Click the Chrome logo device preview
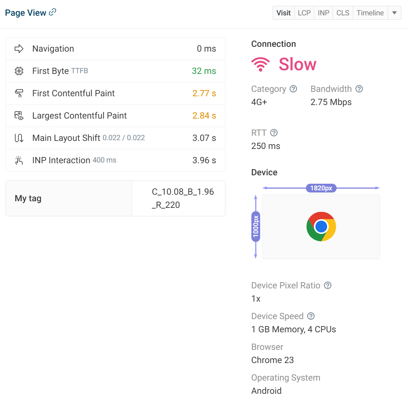 pyautogui.click(x=321, y=227)
